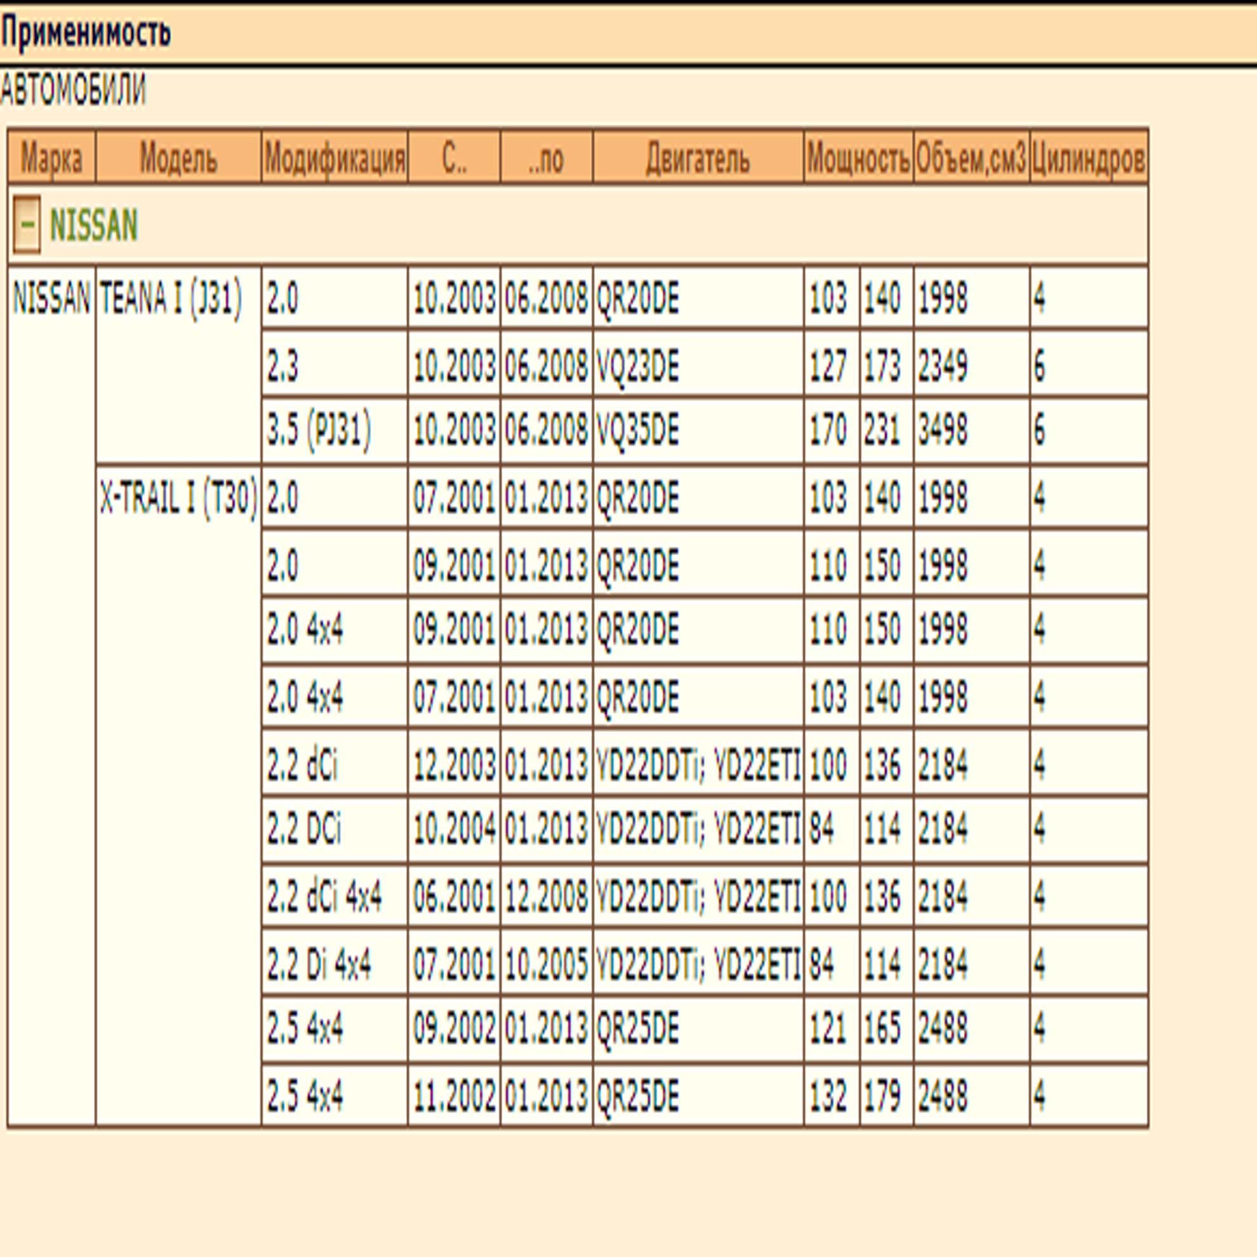Click the АВТОМОБИЛИ label
The height and width of the screenshot is (1257, 1257).
(x=74, y=90)
